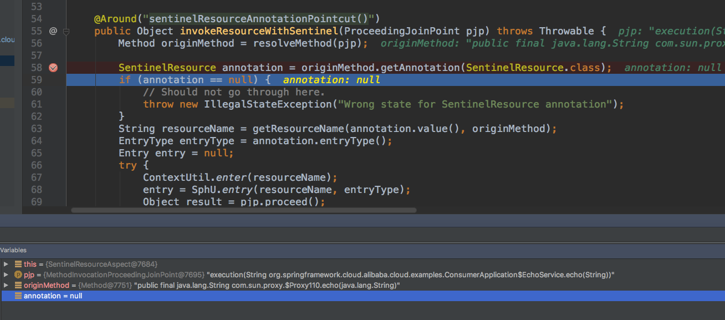The height and width of the screenshot is (320, 725).
Task: Click the originMethod variable icon
Action: [18, 286]
